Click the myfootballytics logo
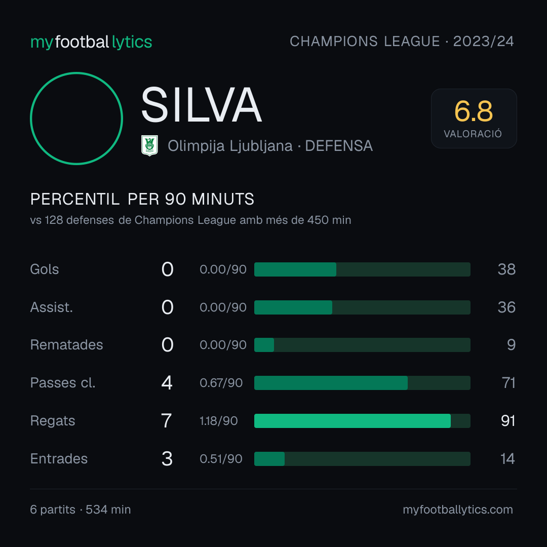The image size is (547, 547). 91,42
